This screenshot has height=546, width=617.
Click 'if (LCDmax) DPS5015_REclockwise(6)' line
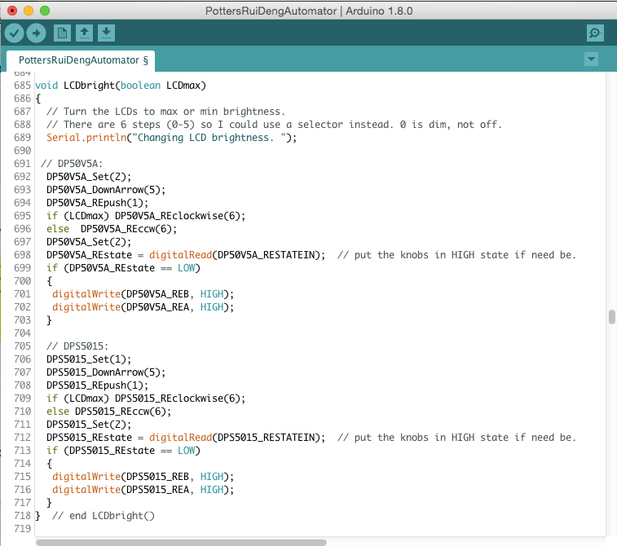point(146,398)
